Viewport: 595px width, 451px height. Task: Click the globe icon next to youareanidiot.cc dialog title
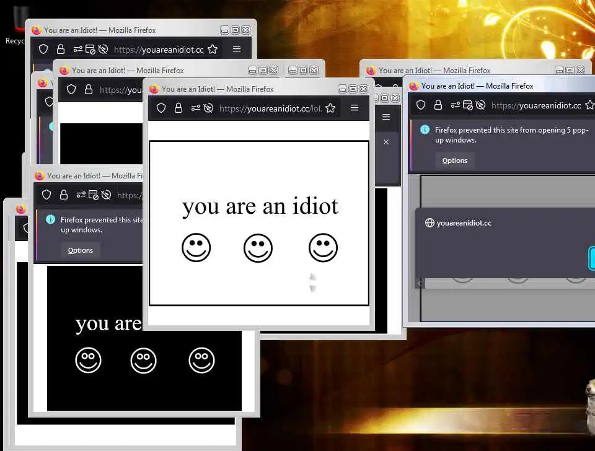tap(430, 223)
